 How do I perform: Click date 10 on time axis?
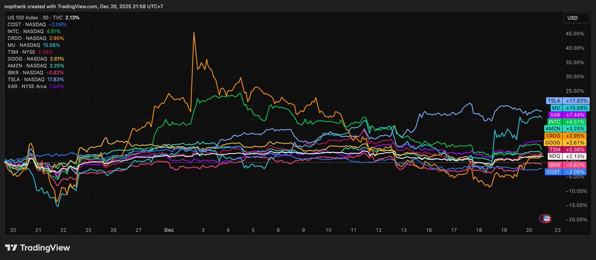329,230
